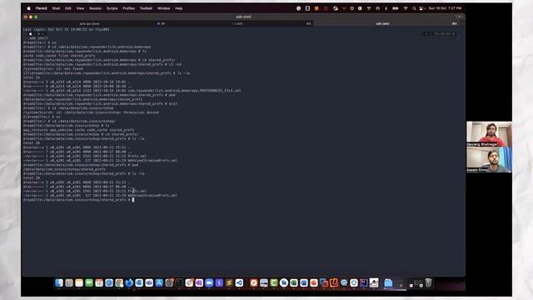Viewport: 533px width, 300px height.
Task: Launch Firefox from the Dock
Action: click(x=130, y=282)
